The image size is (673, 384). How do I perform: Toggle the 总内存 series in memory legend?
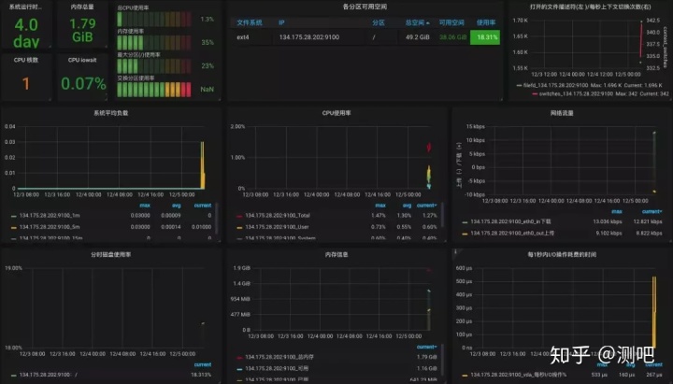click(x=279, y=357)
